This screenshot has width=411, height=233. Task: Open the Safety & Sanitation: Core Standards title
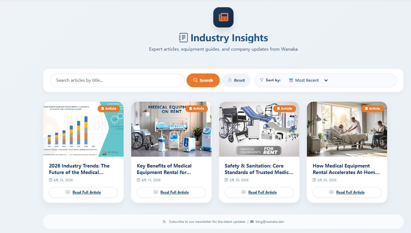click(259, 169)
